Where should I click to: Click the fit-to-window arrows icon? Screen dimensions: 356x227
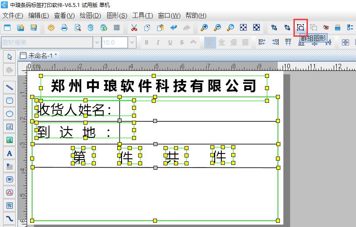pyautogui.click(x=244, y=28)
